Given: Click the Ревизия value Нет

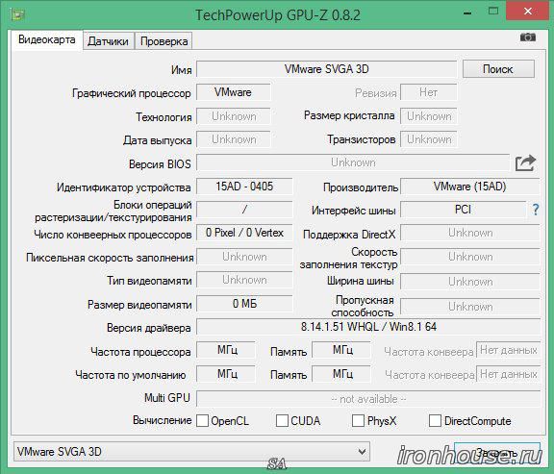Looking at the screenshot, I should coord(429,92).
